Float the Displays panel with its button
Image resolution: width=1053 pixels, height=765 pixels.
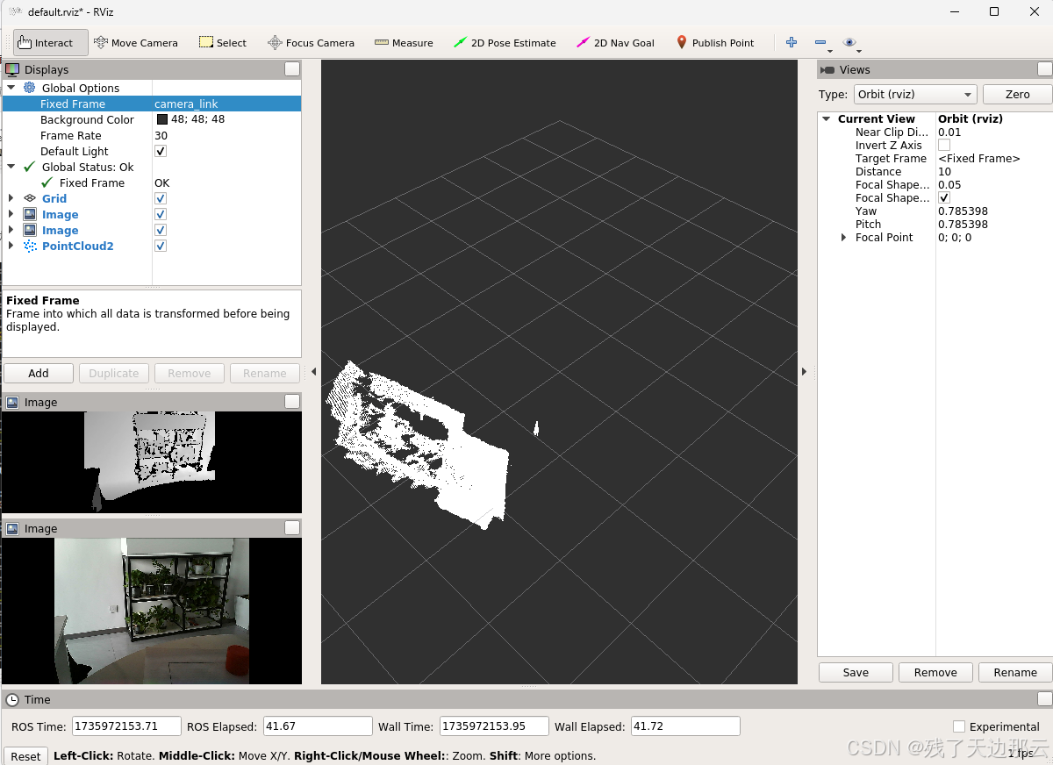coord(292,69)
